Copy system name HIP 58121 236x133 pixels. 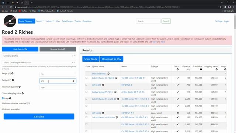[103, 113]
